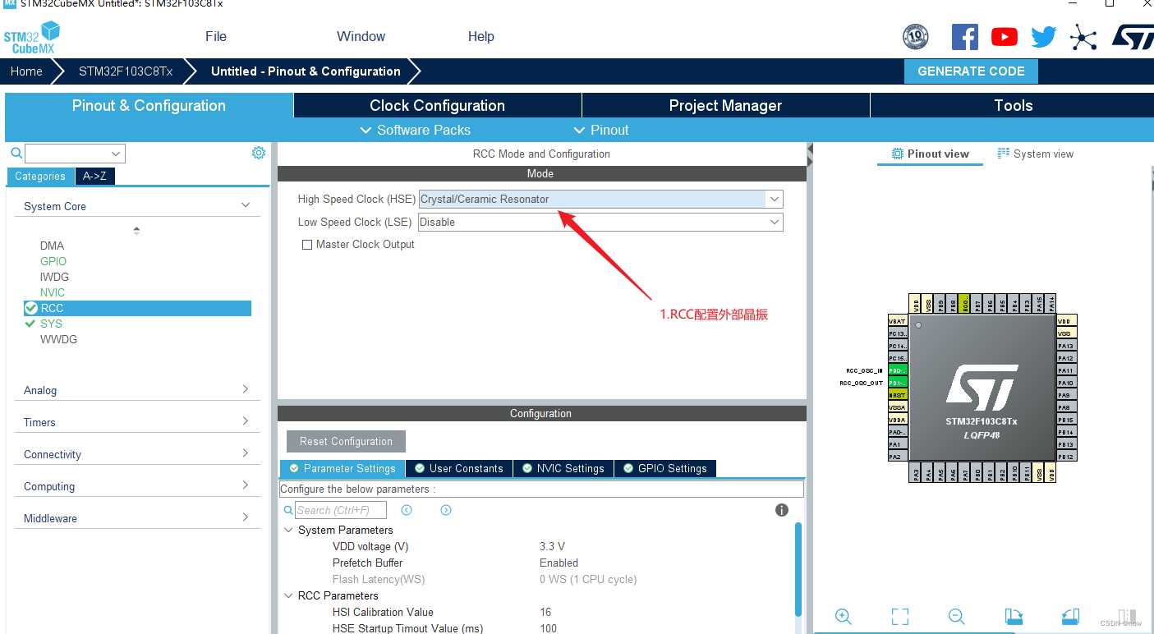The height and width of the screenshot is (634, 1154).
Task: Collapse the RCC Parameters group
Action: pos(288,595)
